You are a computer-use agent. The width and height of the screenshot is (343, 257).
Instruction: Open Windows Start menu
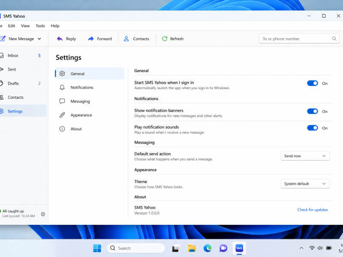click(x=97, y=248)
